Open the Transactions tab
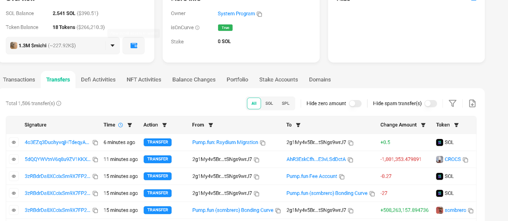Viewport: 508px width, 221px height. [x=19, y=79]
